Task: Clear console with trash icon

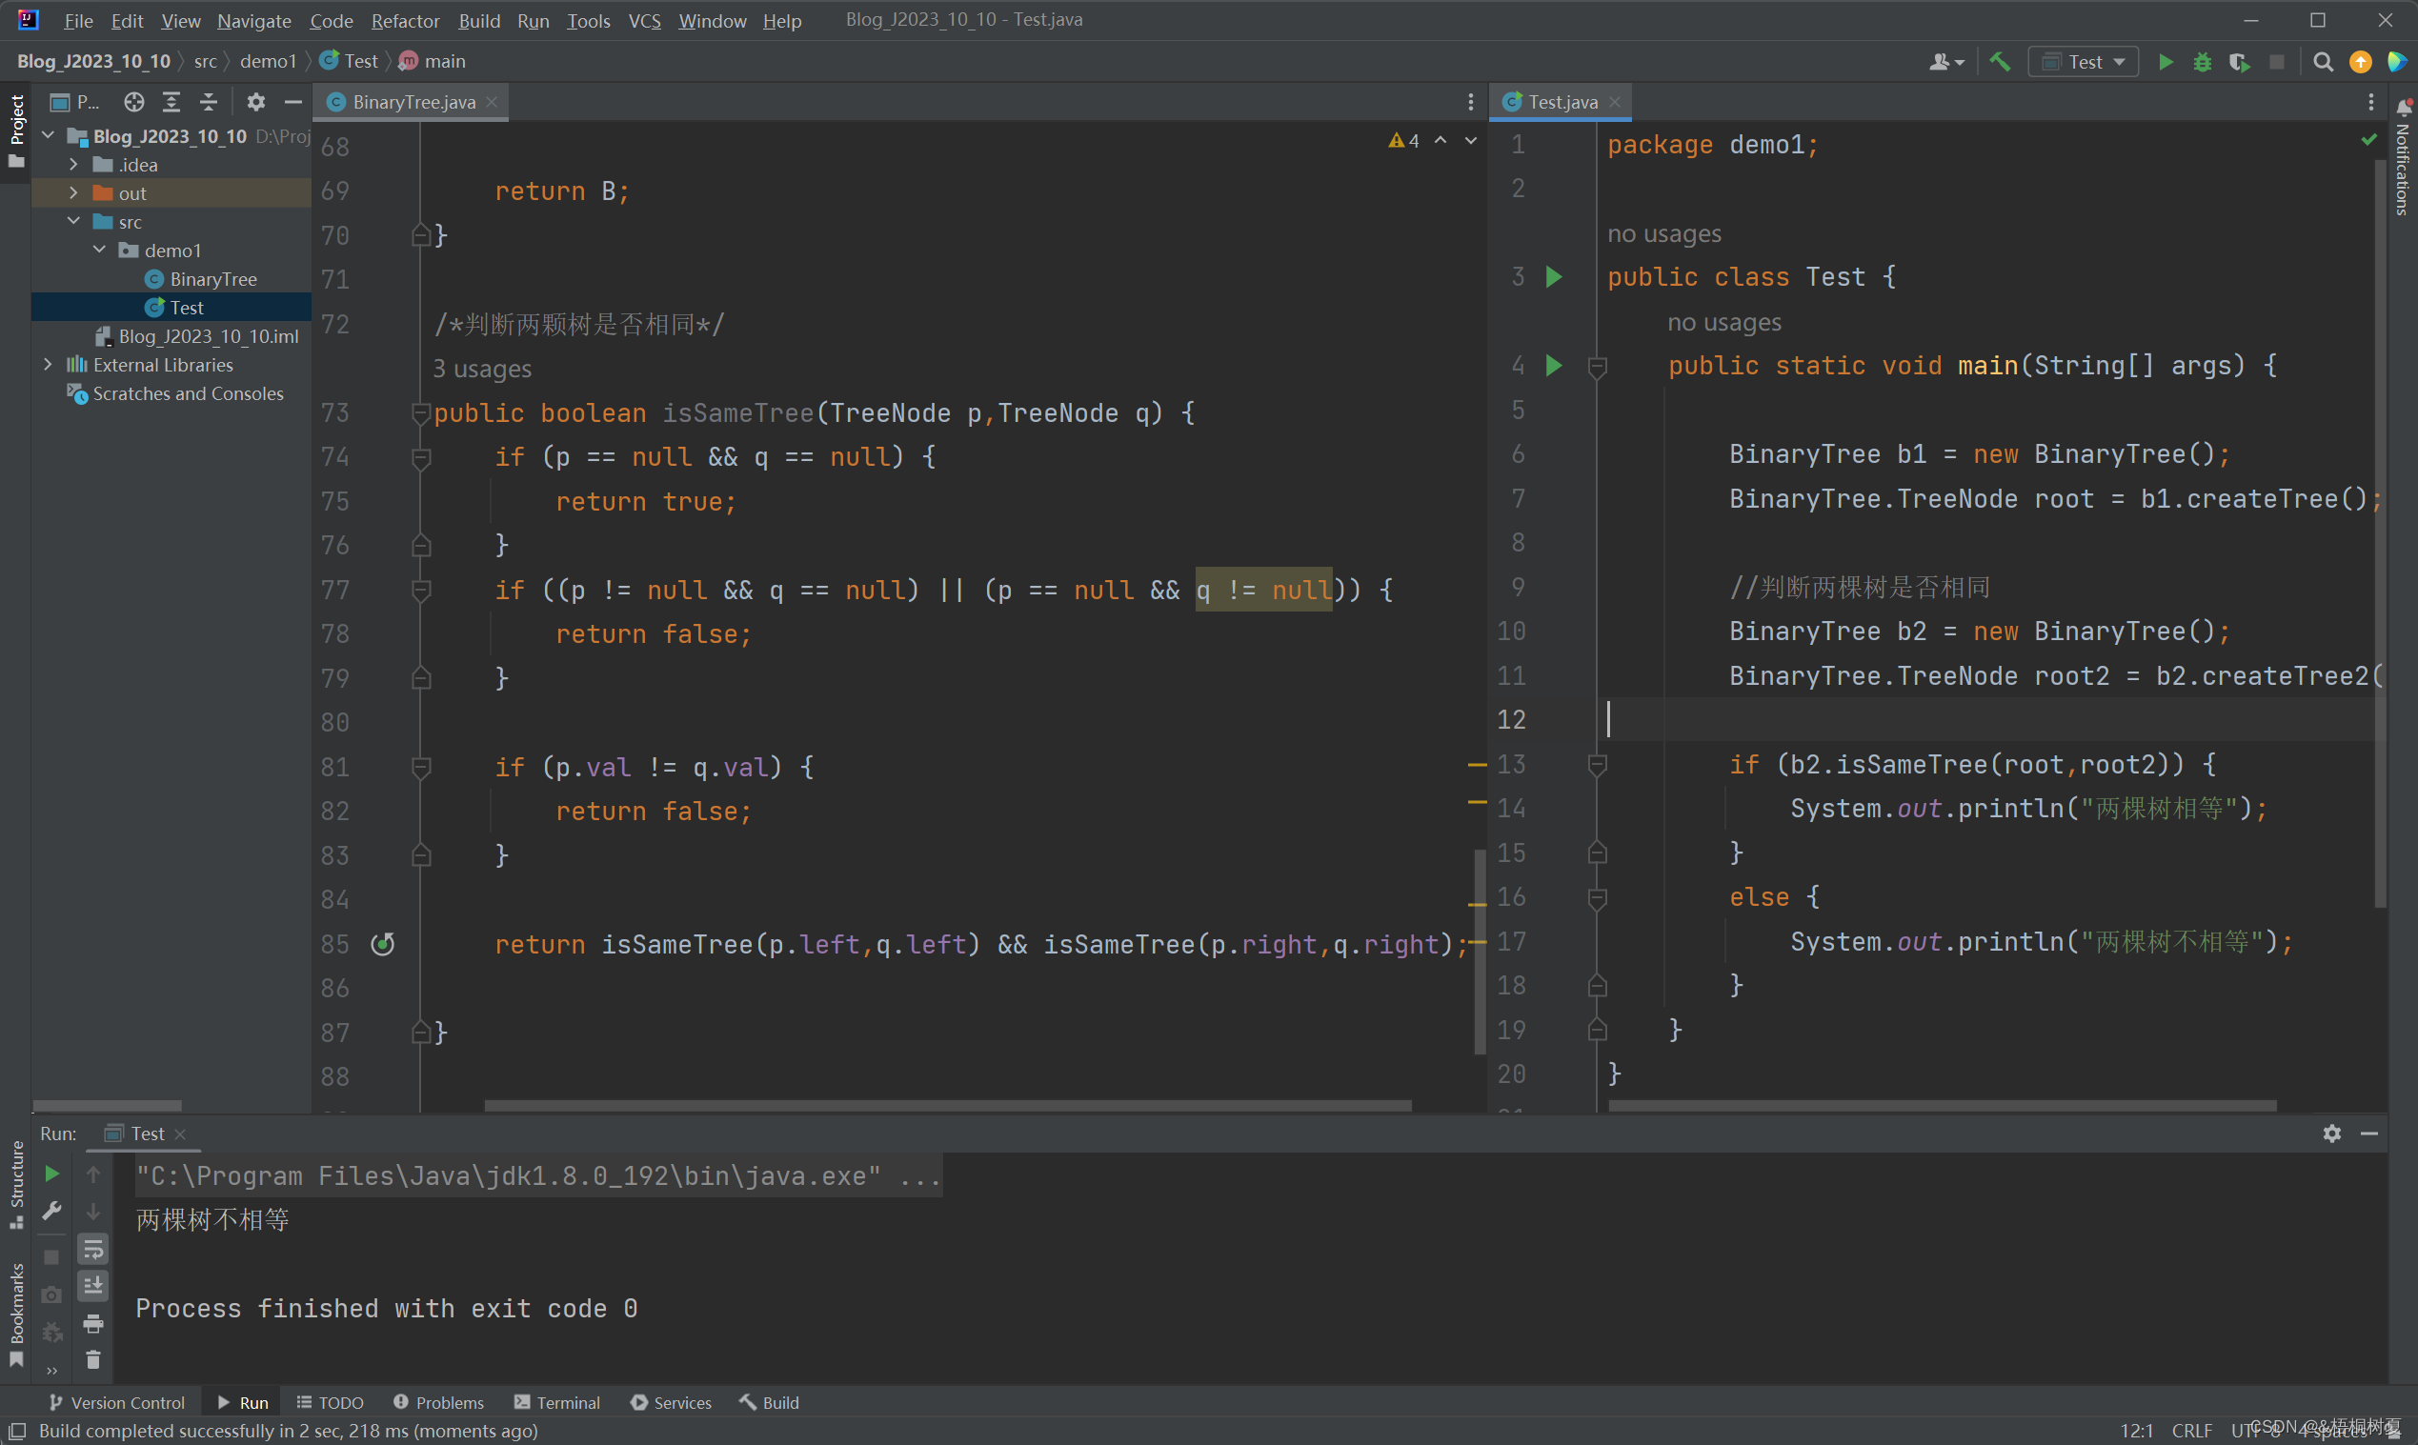Action: [x=93, y=1359]
